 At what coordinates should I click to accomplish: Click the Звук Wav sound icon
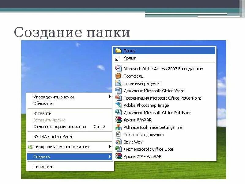click(118, 142)
